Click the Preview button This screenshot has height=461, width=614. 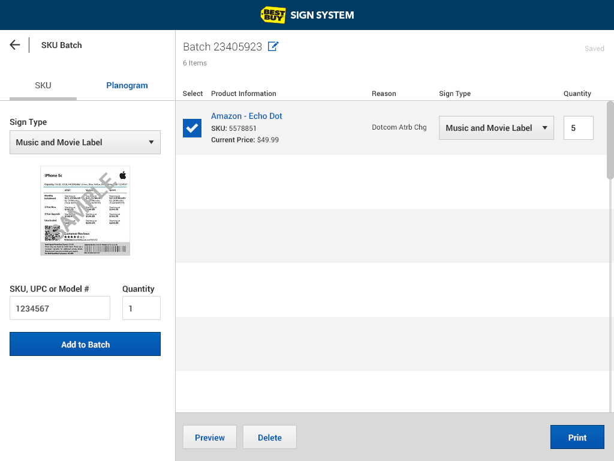point(210,437)
